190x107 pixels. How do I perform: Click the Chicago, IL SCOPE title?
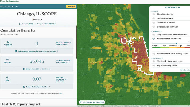coord(37,14)
